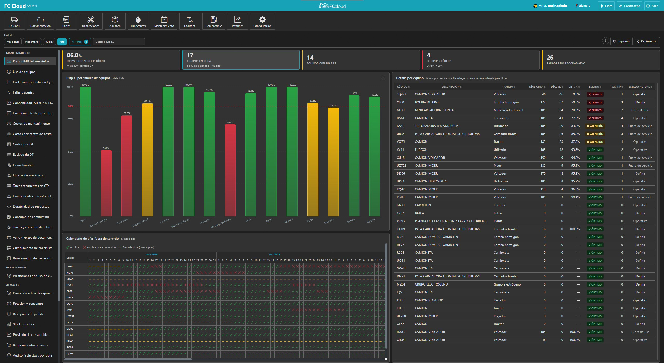
Task: Open the Almacén box icon module
Action: (x=115, y=21)
